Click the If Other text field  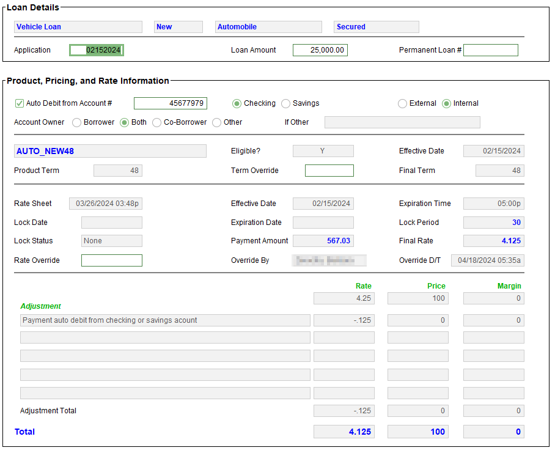point(402,122)
